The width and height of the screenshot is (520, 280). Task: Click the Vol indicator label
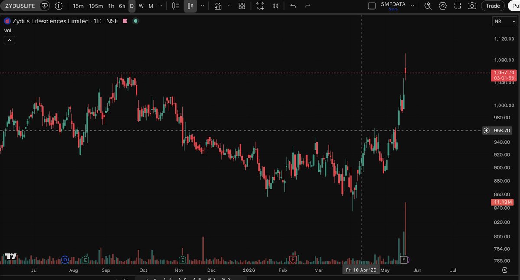pos(7,30)
